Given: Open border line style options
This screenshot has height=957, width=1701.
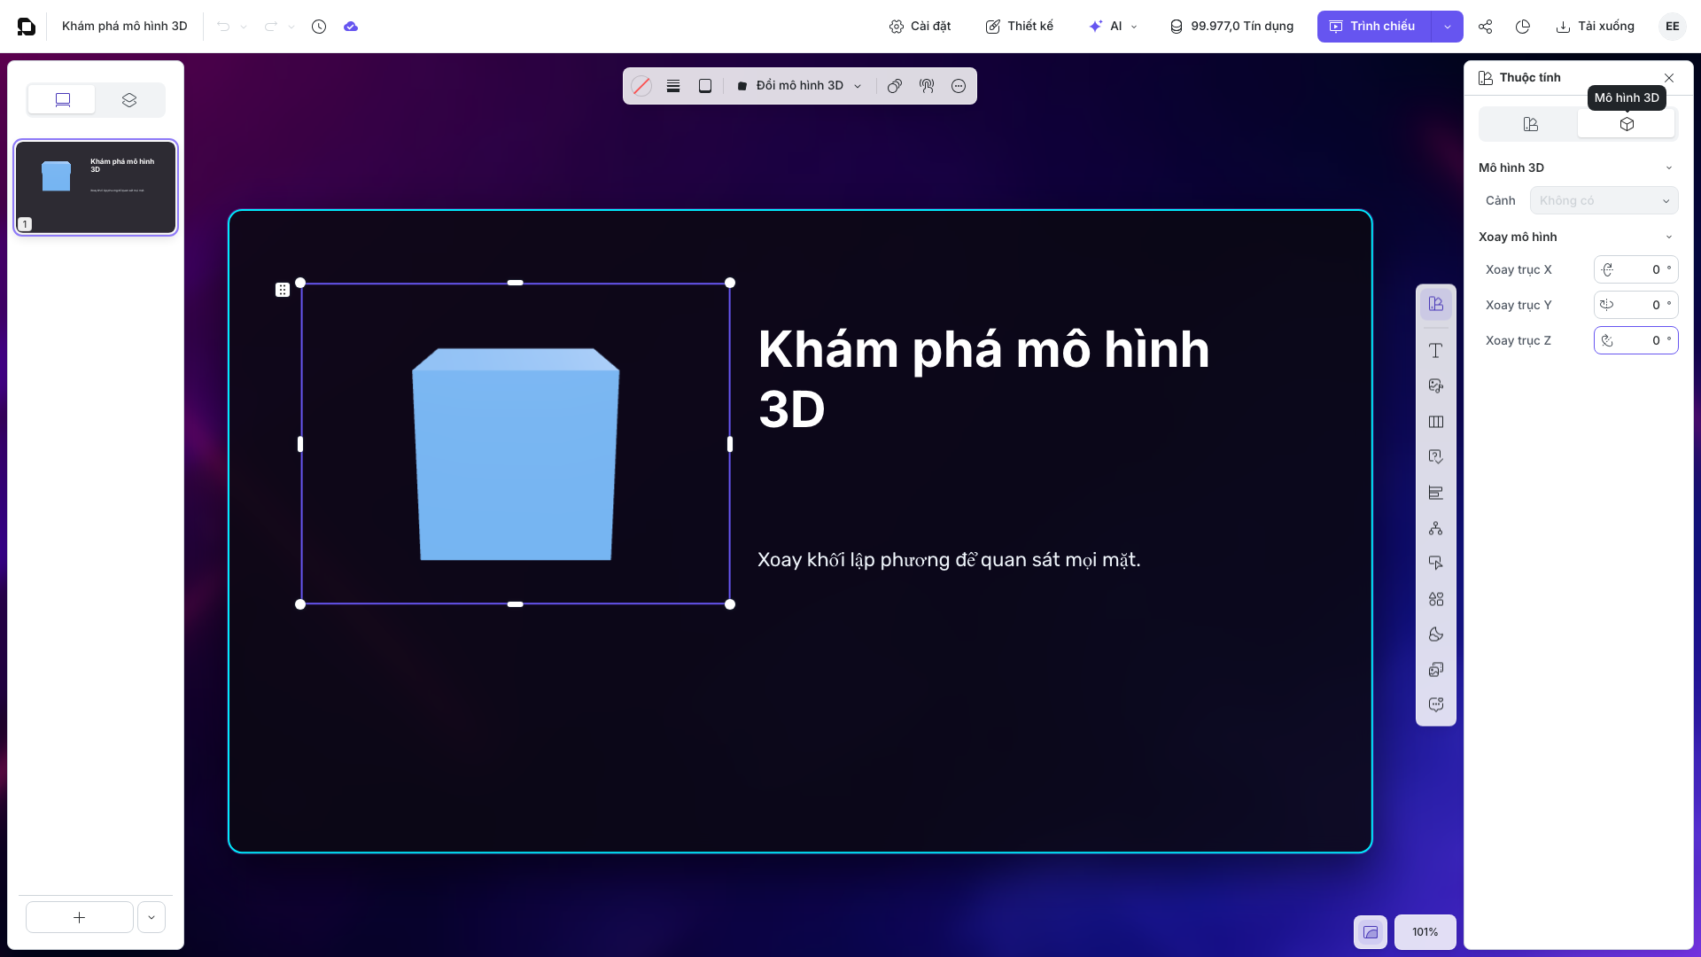Looking at the screenshot, I should (x=673, y=86).
